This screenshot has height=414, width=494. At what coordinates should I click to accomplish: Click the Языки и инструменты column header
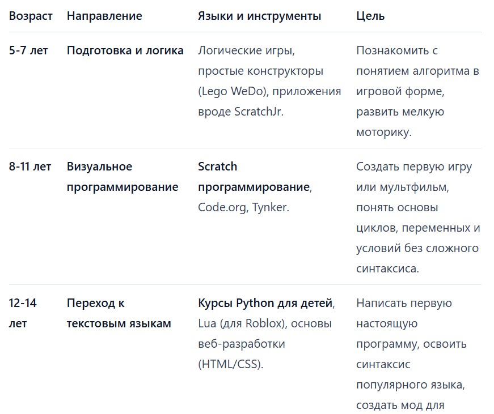click(260, 16)
